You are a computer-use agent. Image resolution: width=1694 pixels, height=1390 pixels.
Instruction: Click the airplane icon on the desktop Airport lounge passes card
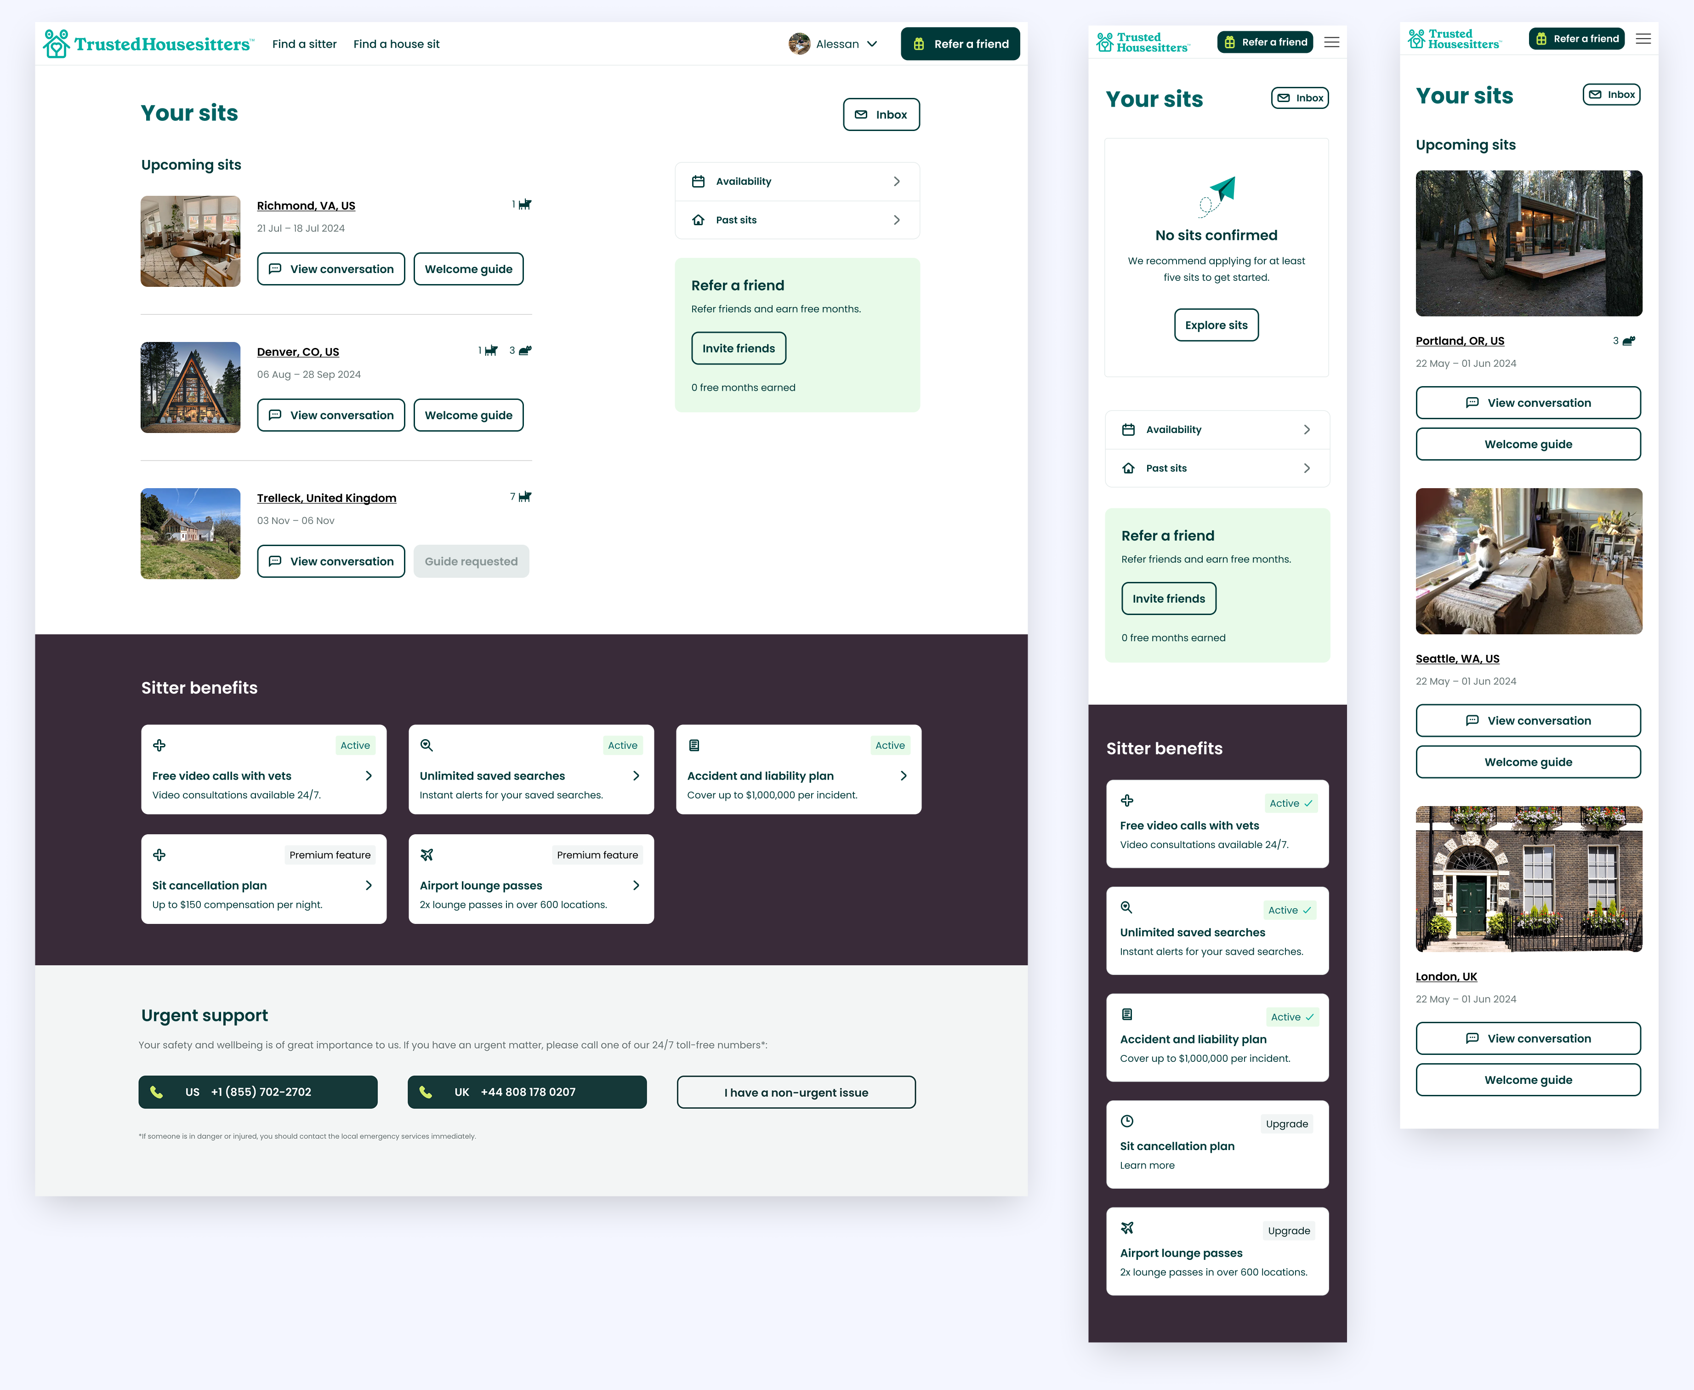click(x=426, y=855)
